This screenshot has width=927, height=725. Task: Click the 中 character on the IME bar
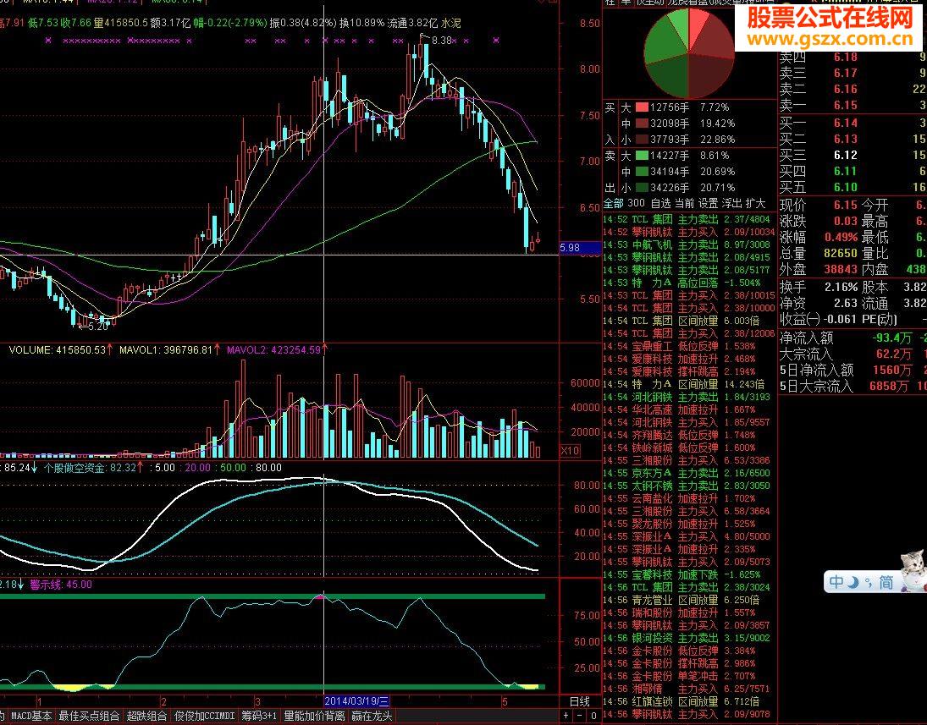pos(836,583)
